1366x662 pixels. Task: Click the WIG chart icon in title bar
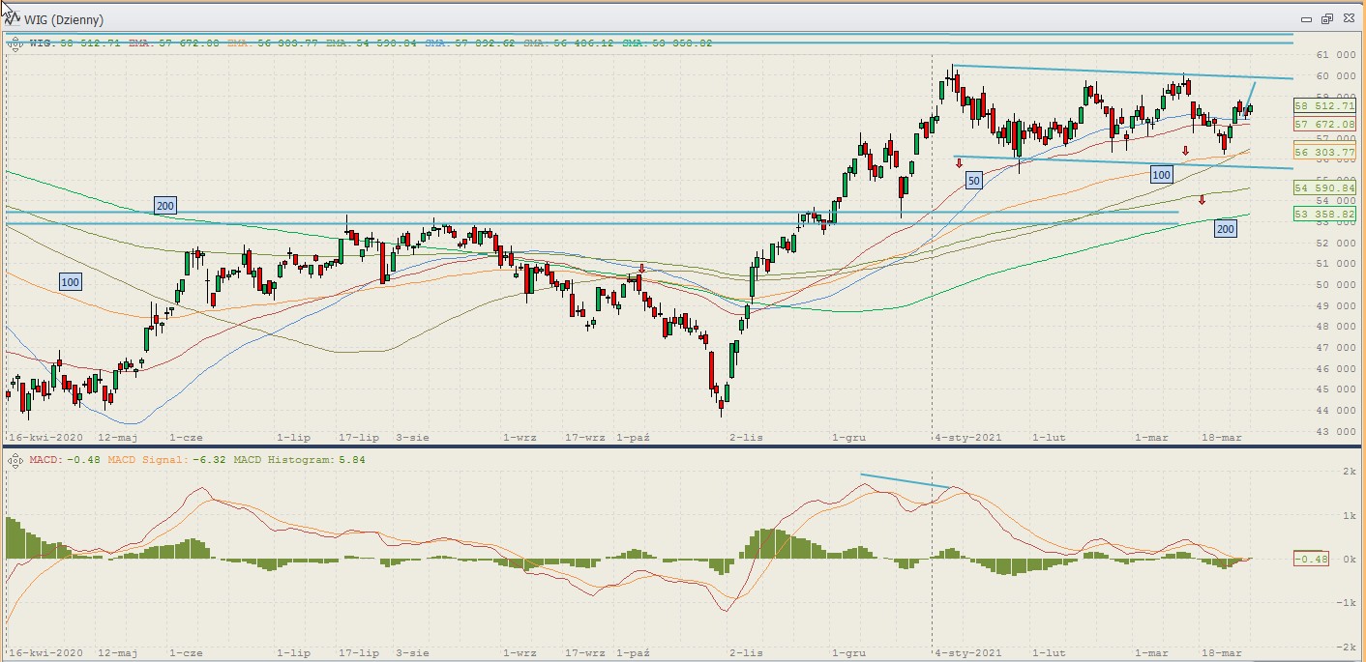pos(14,18)
